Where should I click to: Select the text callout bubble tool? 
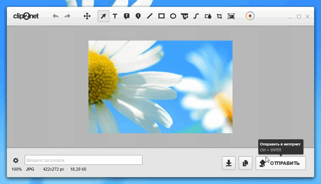[x=127, y=16]
